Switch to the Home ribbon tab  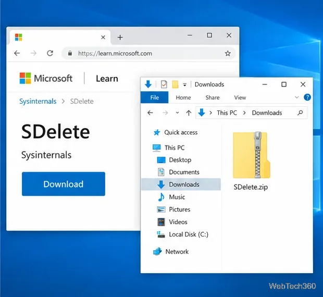[x=183, y=97]
